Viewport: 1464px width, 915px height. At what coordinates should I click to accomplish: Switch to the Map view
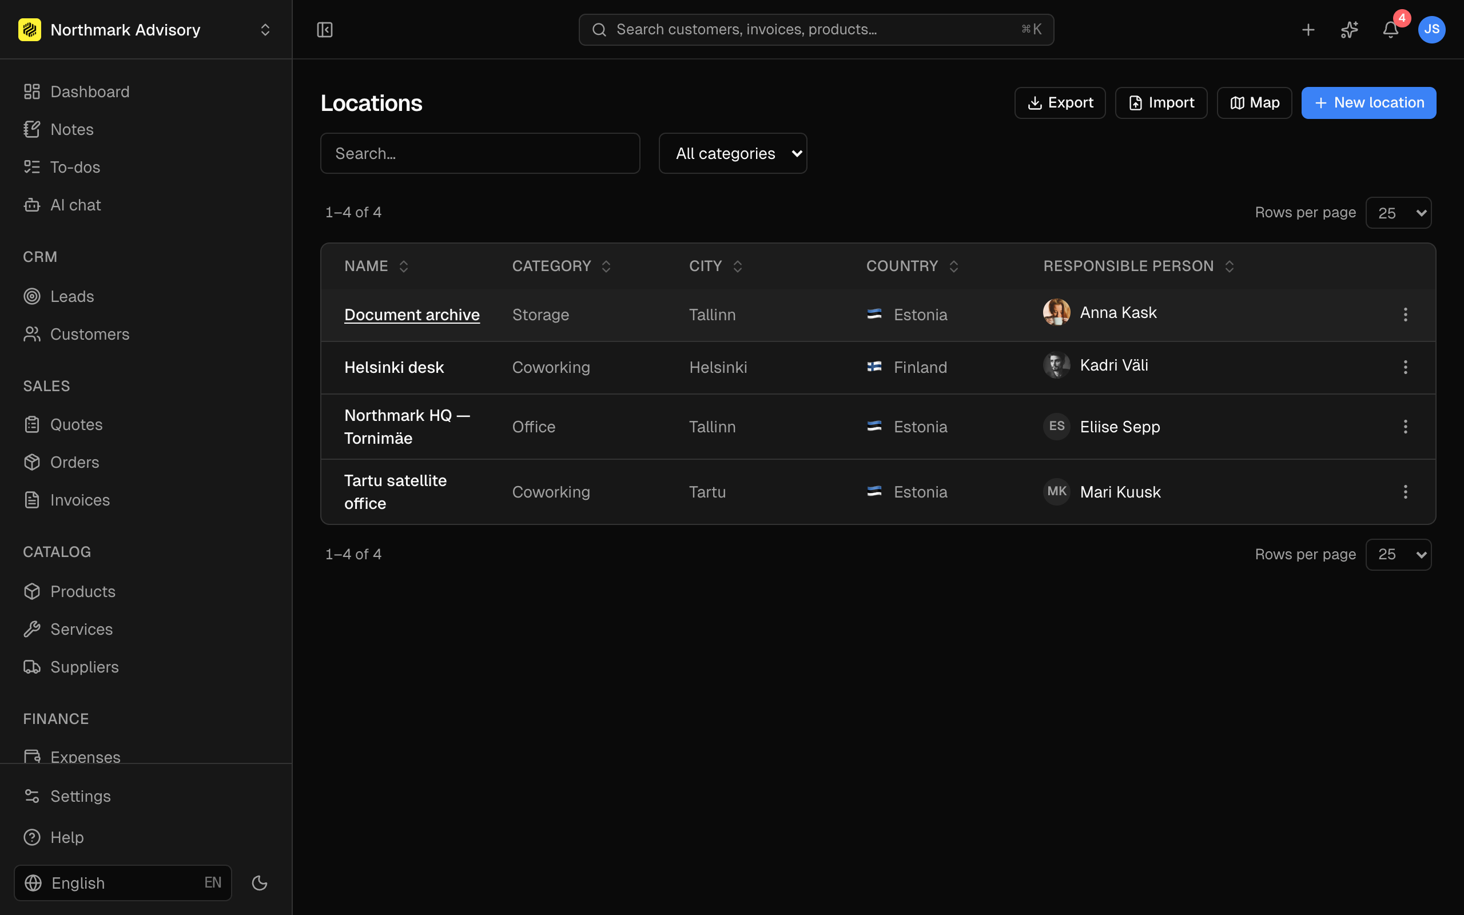1254,103
